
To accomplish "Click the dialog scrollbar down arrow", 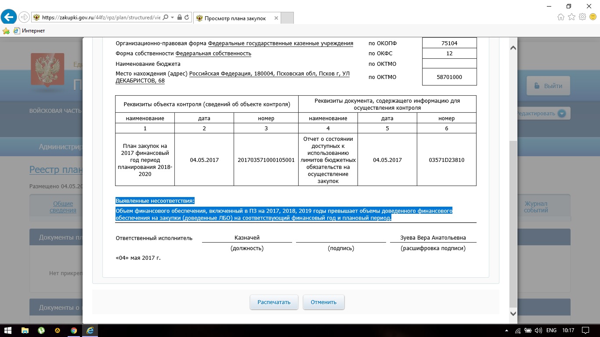I will point(513,313).
